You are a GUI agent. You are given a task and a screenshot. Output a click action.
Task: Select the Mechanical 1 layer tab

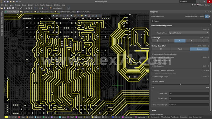(x=128, y=117)
